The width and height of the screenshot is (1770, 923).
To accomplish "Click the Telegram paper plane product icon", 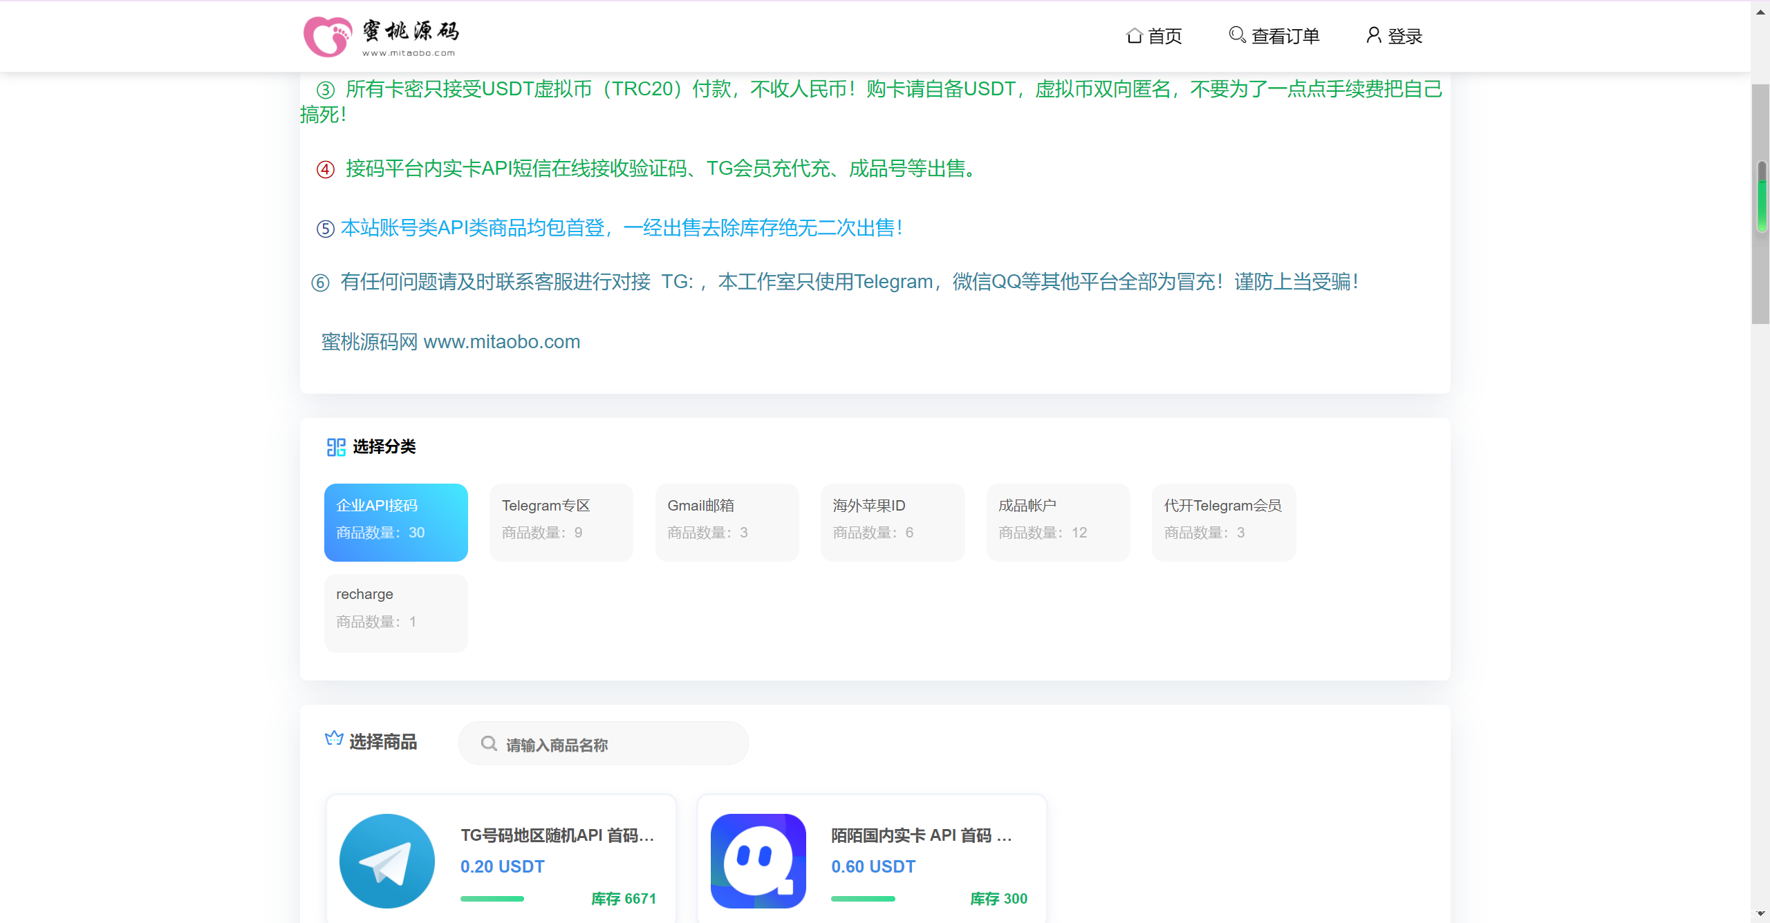I will pos(387,861).
